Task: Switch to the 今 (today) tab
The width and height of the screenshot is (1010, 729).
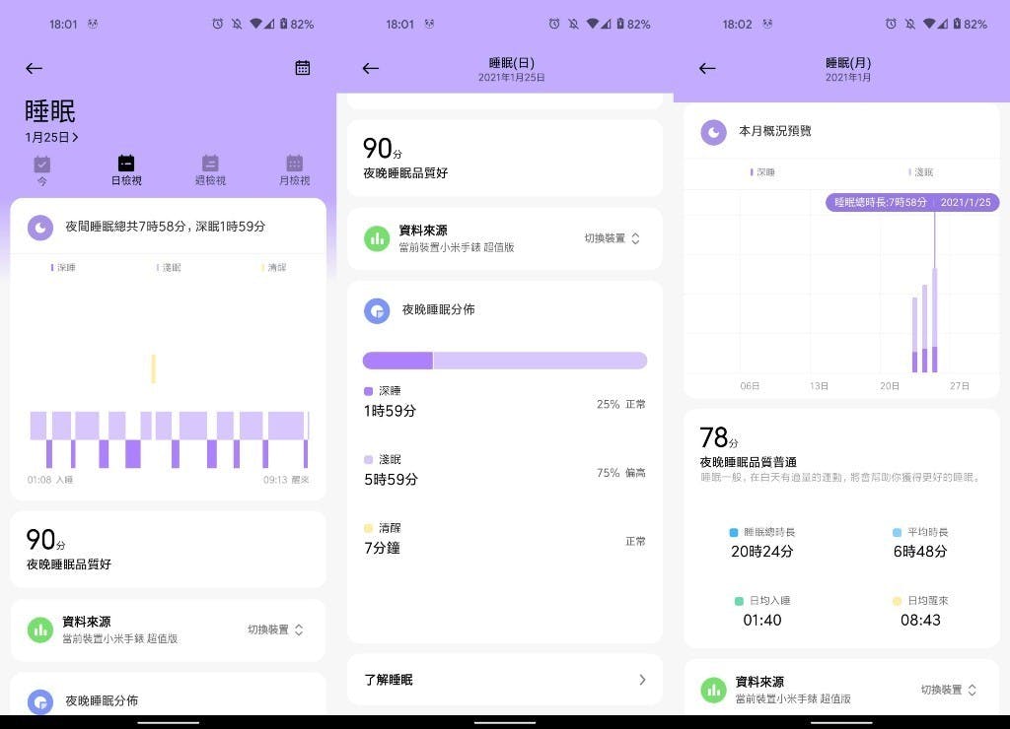Action: tap(41, 171)
